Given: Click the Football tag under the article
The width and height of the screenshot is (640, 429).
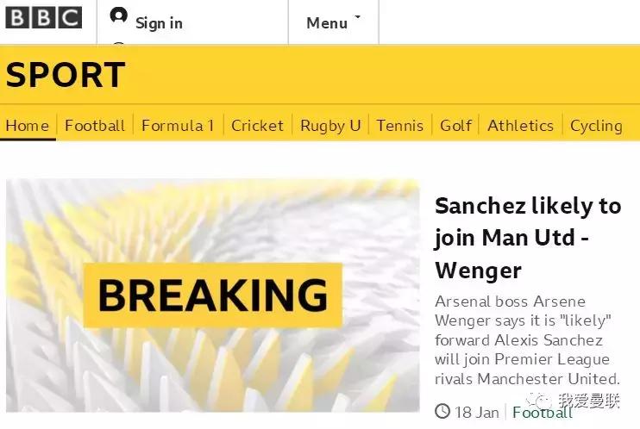Looking at the screenshot, I should coord(543,413).
